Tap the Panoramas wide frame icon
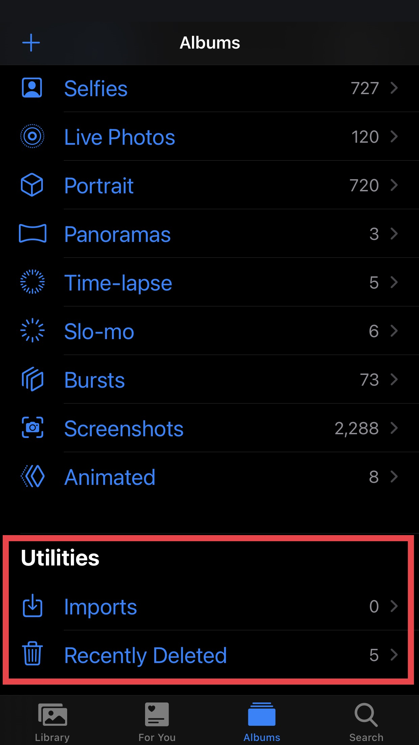Viewport: 419px width, 745px height. click(32, 233)
